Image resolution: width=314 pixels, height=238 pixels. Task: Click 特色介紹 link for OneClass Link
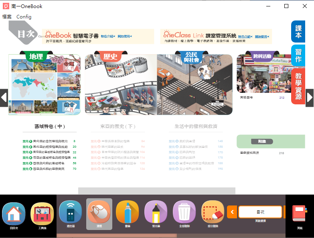pyautogui.click(x=245, y=37)
